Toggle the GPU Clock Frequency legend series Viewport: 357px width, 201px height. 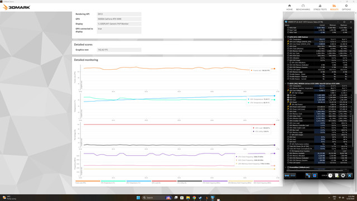[266, 182]
